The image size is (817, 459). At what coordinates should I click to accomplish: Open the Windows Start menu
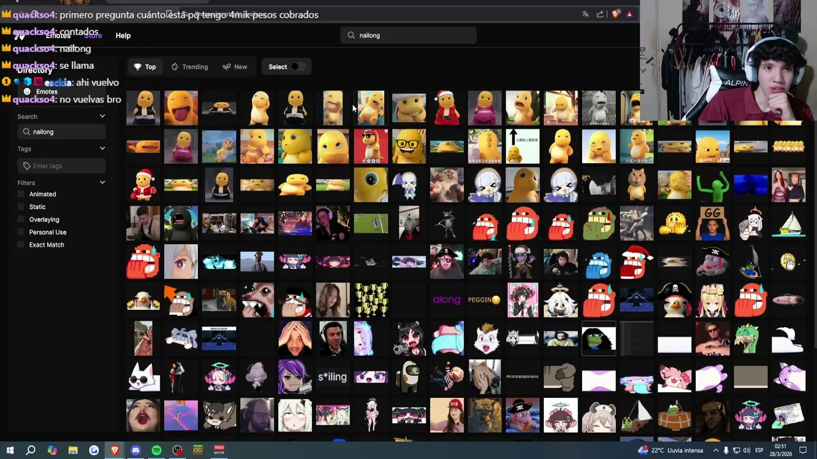(10, 450)
